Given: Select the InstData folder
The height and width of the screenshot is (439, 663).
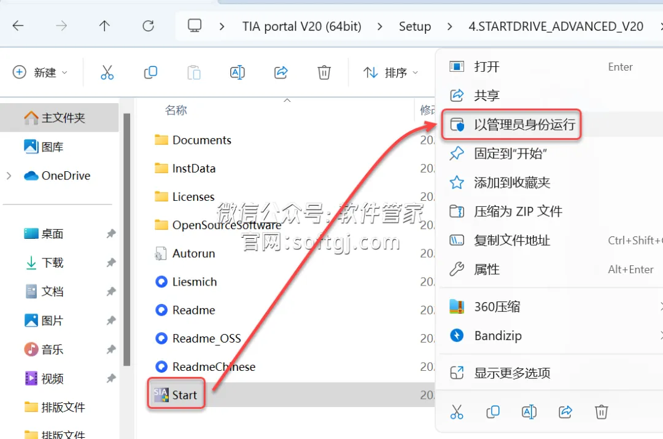Looking at the screenshot, I should tap(185, 168).
